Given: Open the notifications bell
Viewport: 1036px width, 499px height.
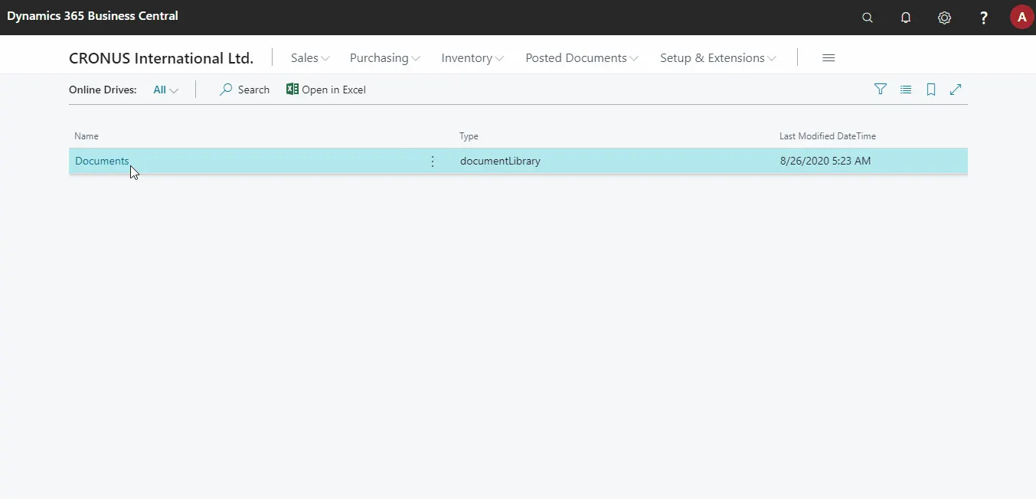Looking at the screenshot, I should (x=906, y=18).
